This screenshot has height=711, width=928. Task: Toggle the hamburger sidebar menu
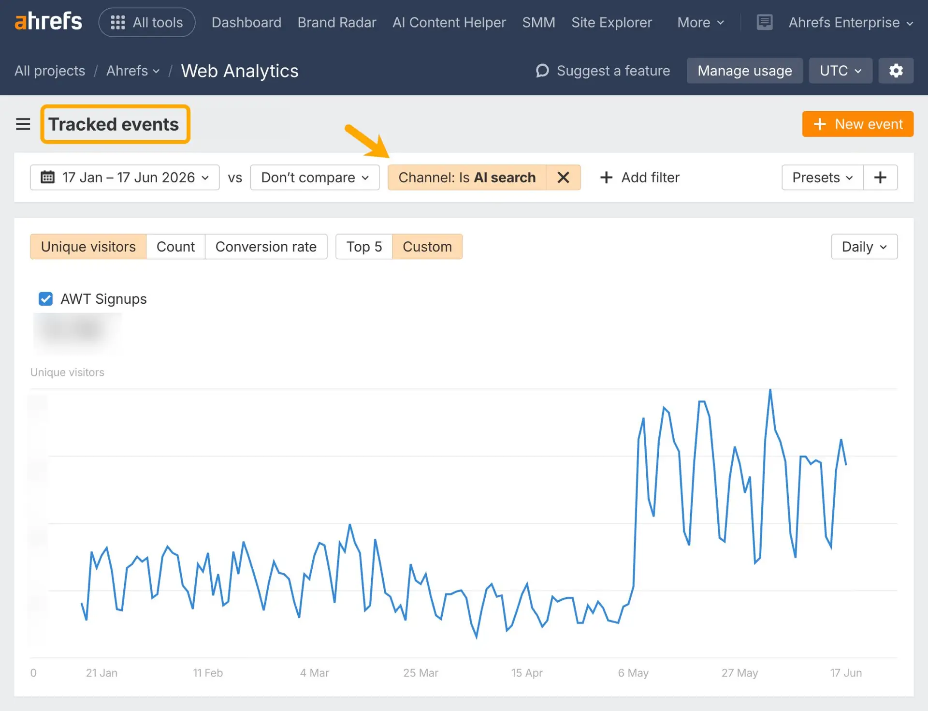23,124
